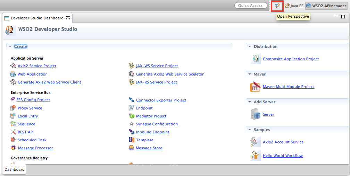Viewport: 350px width, 176px height.
Task: Select the WSO2 APIManager perspective
Action: click(x=326, y=6)
